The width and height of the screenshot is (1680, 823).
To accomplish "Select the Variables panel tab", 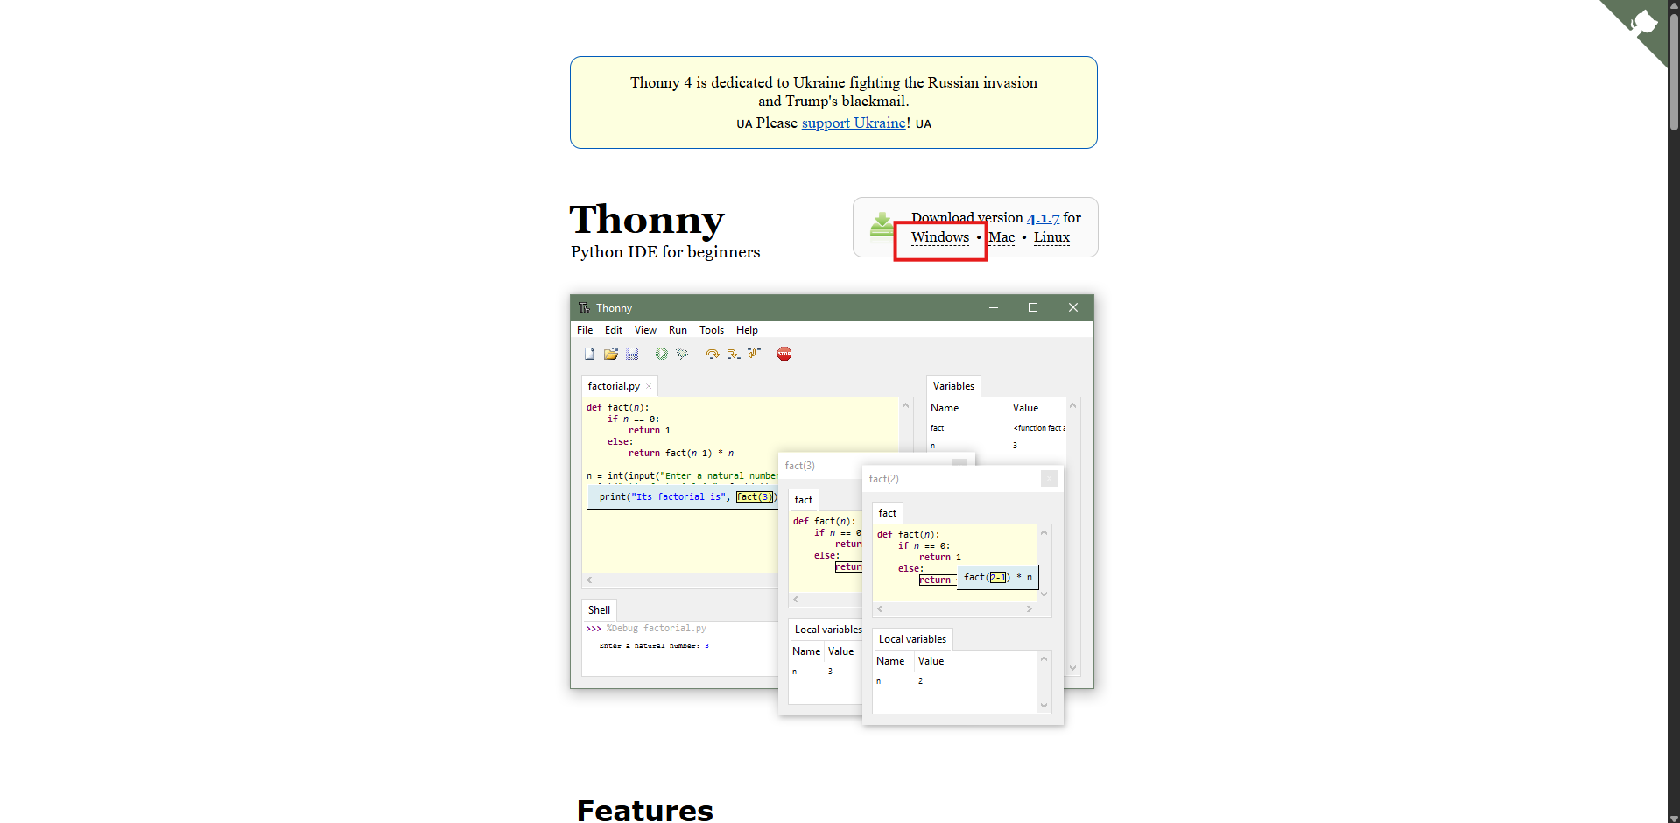I will (x=952, y=385).
